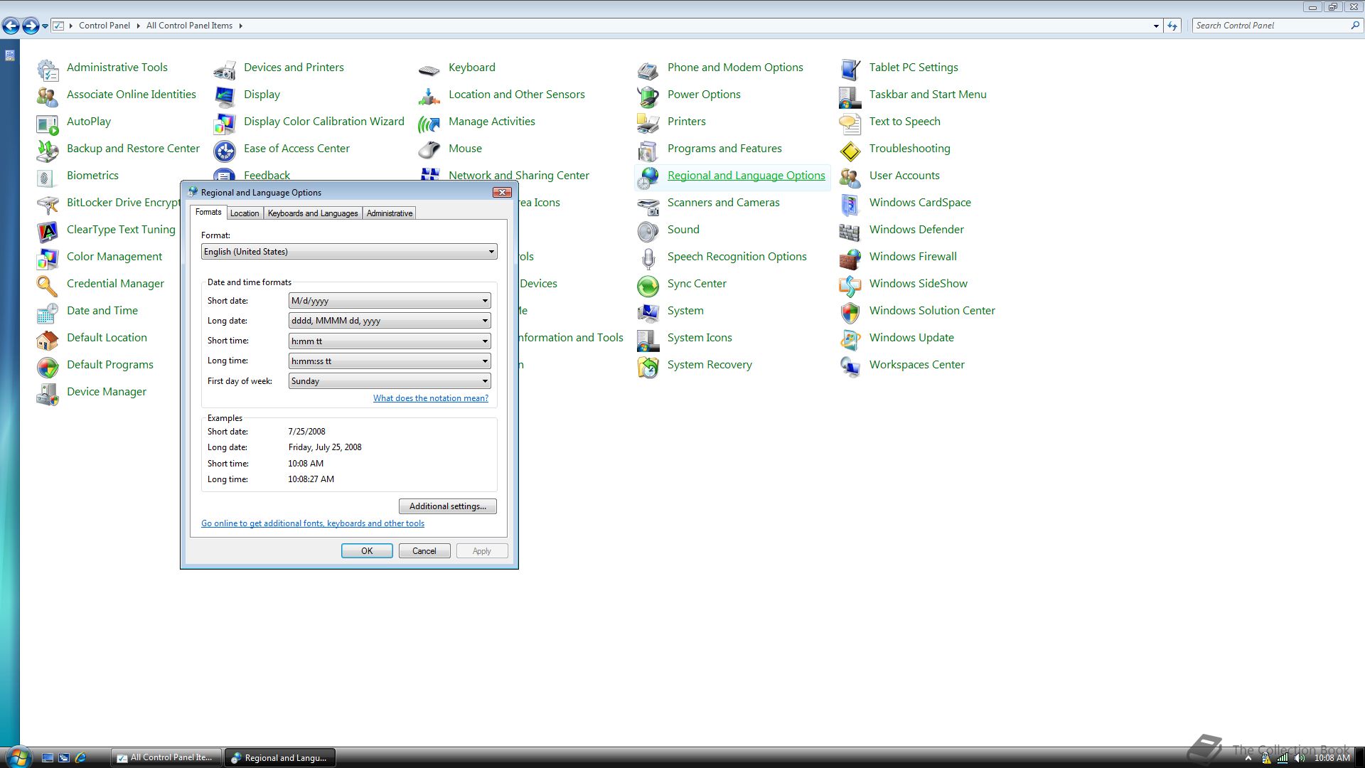The height and width of the screenshot is (768, 1365).
Task: Open the Date and Time icon
Action: pos(47,312)
